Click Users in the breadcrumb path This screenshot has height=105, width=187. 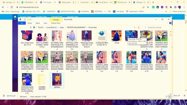pos(62,27)
